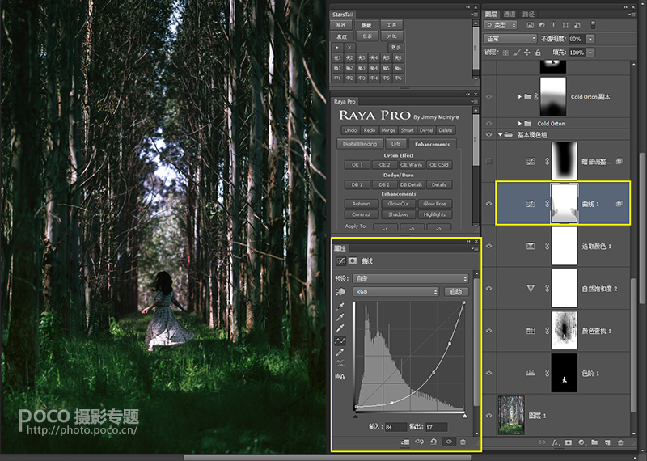
Task: Open the layer filter type dropdown
Action: click(x=501, y=25)
